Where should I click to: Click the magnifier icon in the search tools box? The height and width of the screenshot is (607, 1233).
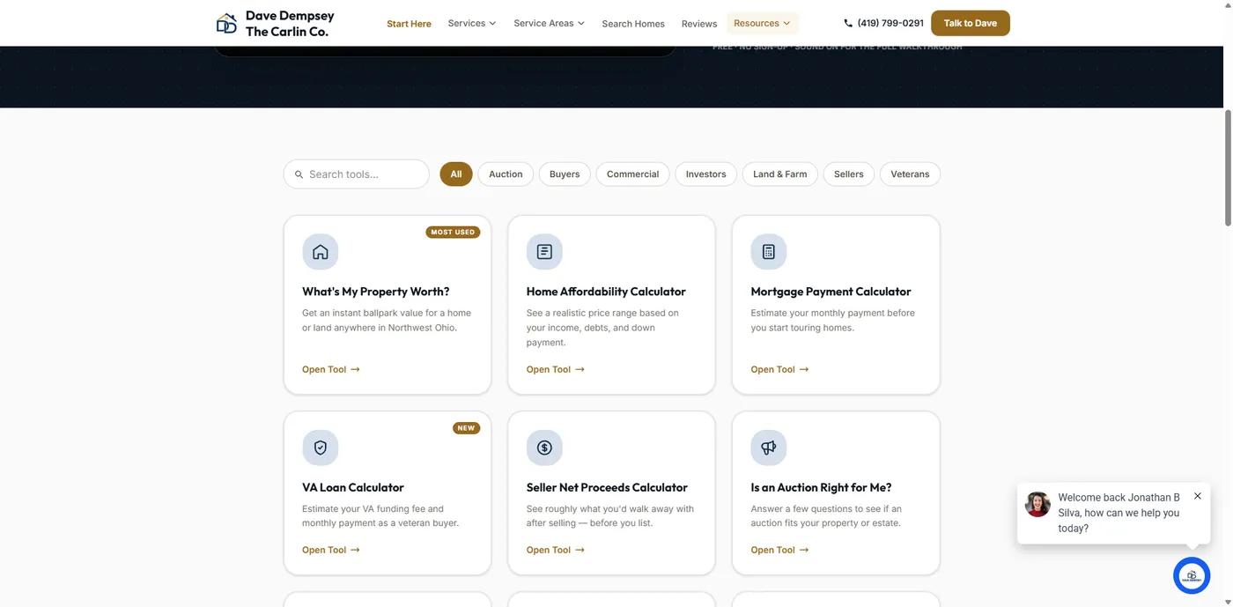tap(299, 174)
